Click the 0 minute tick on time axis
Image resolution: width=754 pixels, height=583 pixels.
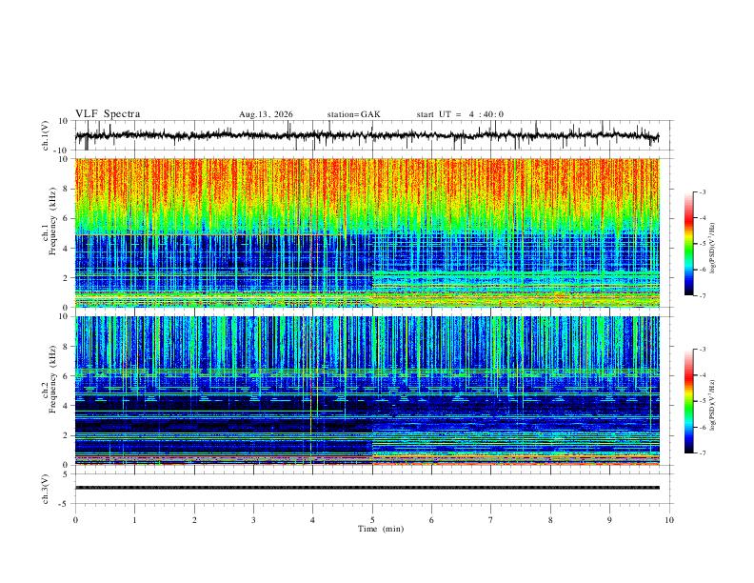pyautogui.click(x=75, y=520)
